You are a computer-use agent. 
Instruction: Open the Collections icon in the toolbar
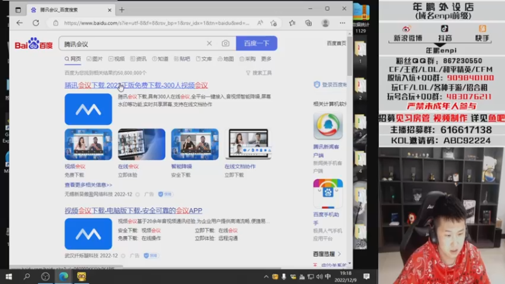(x=309, y=23)
